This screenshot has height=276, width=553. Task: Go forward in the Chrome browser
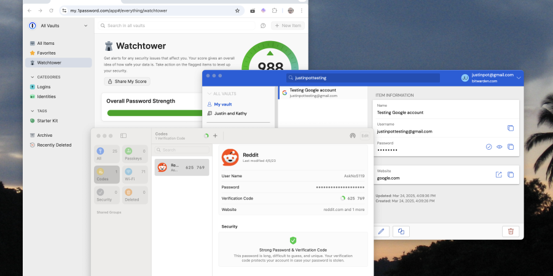pyautogui.click(x=40, y=10)
